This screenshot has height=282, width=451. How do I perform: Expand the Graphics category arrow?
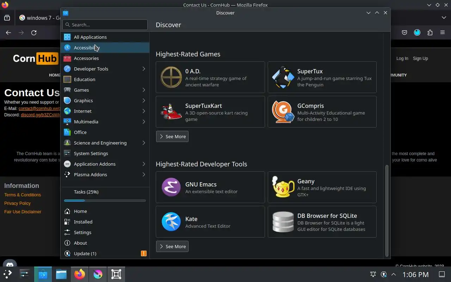coord(144,100)
